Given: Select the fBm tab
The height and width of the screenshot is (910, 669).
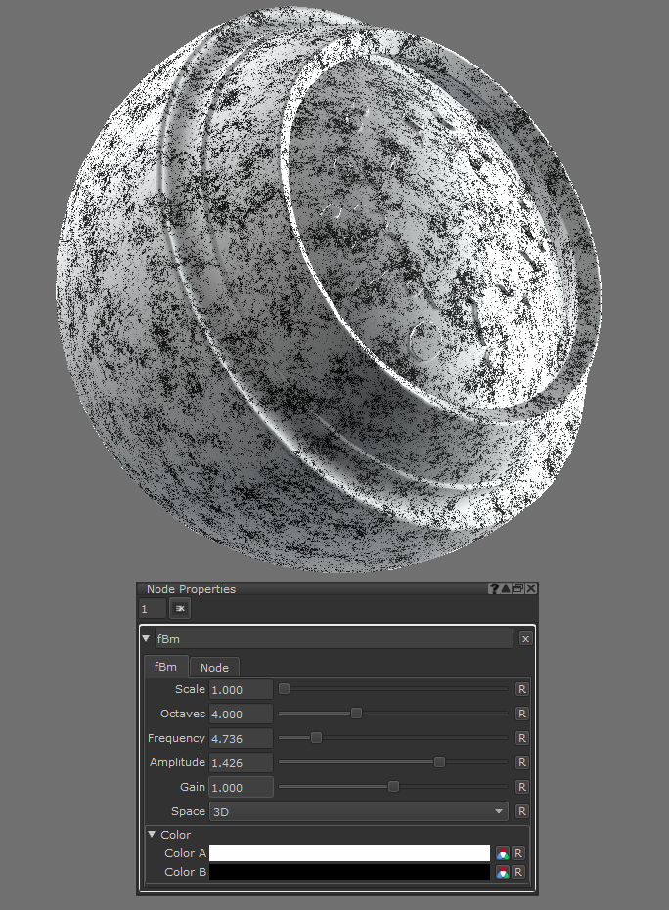Looking at the screenshot, I should pyautogui.click(x=166, y=668).
